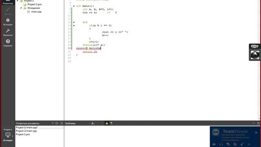Fold the main() function block
The image size is (261, 147).
coord(74,6)
